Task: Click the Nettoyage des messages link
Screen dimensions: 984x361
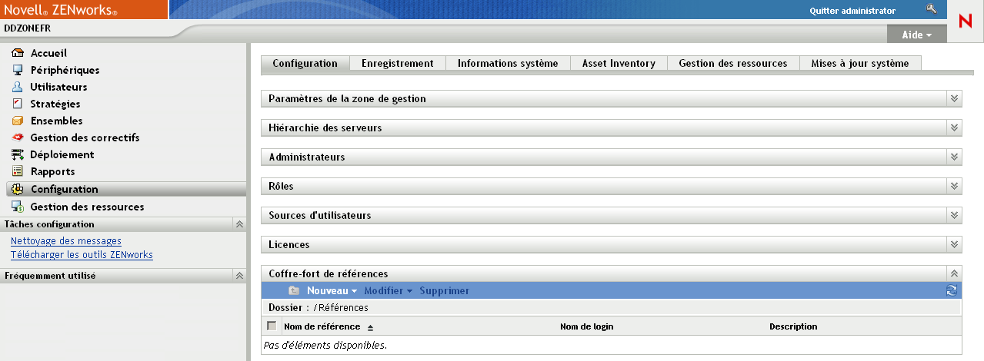Action: pos(65,241)
